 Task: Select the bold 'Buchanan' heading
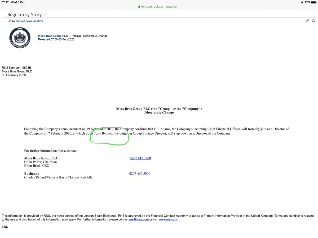tap(32, 173)
